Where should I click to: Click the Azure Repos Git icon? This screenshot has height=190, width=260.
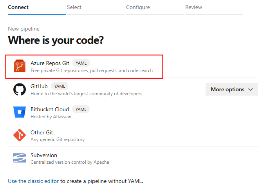click(x=20, y=66)
